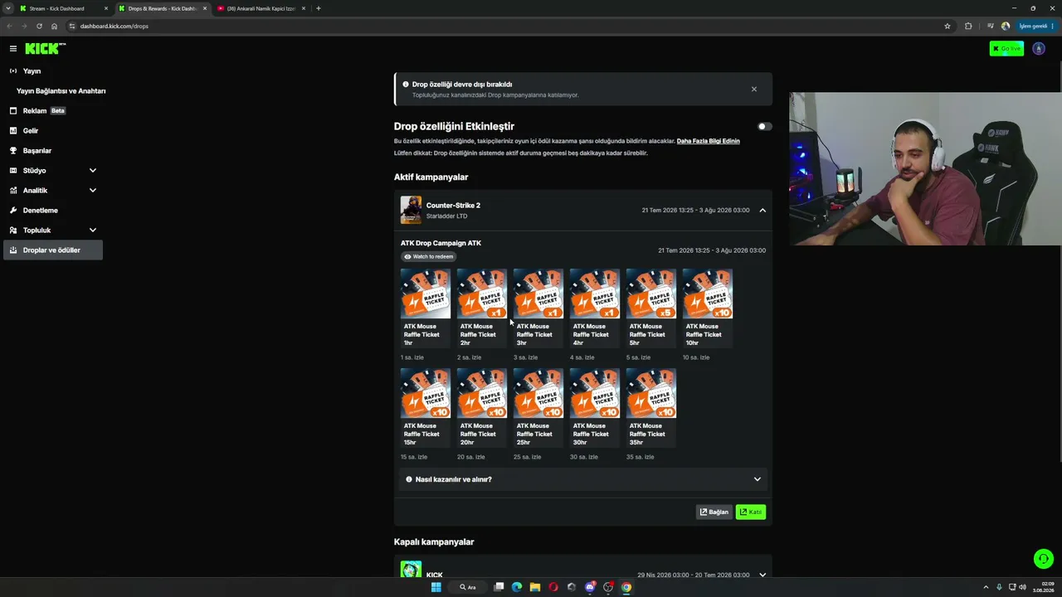Open the Denetleme sidebar page

click(53, 211)
